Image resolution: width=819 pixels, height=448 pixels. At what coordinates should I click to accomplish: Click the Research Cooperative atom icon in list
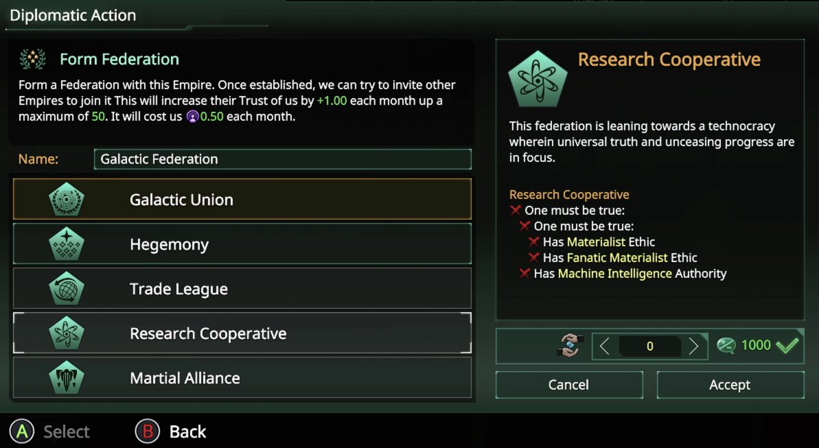pyautogui.click(x=67, y=333)
